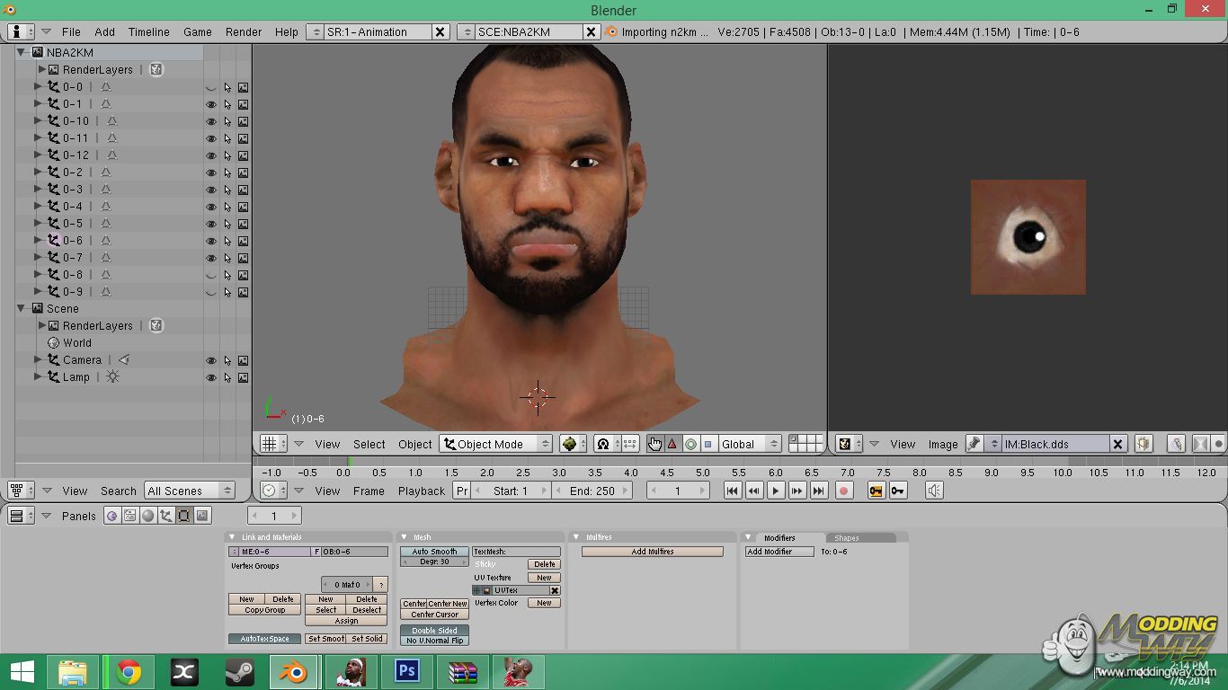Toggle the Double Sided mesh option
This screenshot has height=690, width=1228.
tap(434, 631)
